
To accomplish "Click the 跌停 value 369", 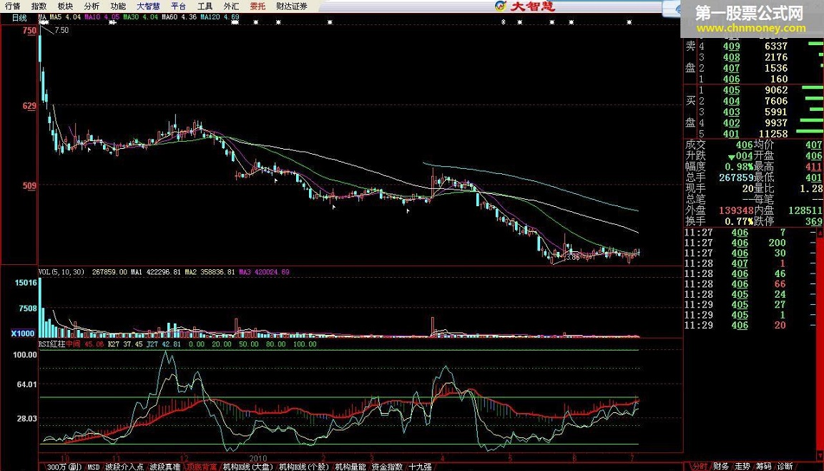I will point(813,221).
